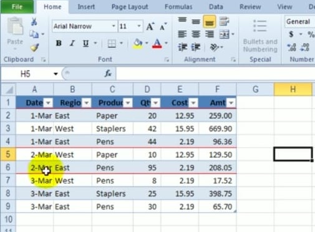The image size is (315, 232).
Task: Click the Wrap Text icon
Action: (224, 21)
